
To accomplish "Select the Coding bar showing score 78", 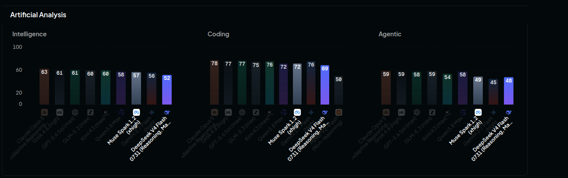I will (215, 82).
